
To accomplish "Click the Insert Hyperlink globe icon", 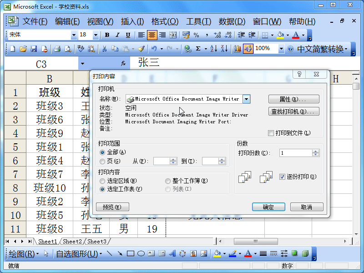I will tap(187, 49).
